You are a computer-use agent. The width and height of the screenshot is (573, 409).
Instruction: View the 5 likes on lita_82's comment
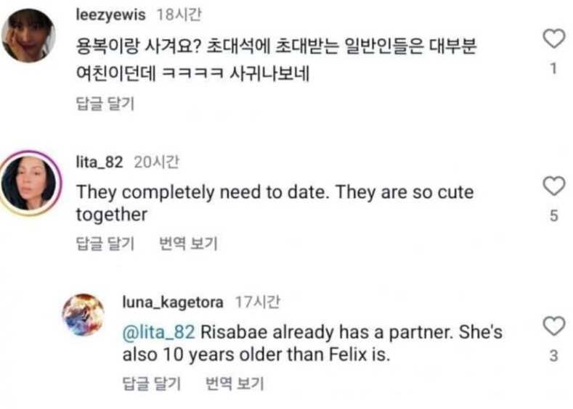point(554,216)
